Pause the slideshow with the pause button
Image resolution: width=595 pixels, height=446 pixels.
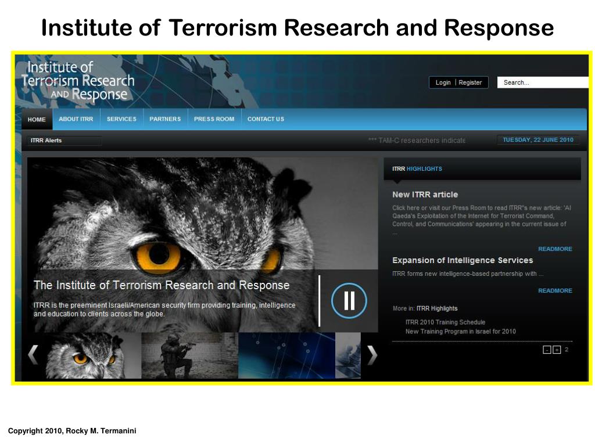pos(349,300)
